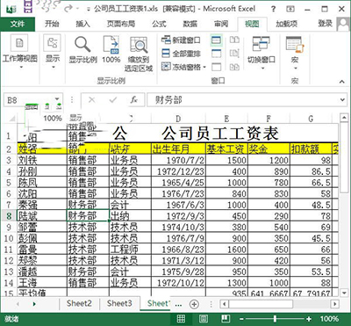Viewport: 351px width, 326px height.
Task: Click the Redo arrow in quick access toolbar
Action: tap(69, 9)
